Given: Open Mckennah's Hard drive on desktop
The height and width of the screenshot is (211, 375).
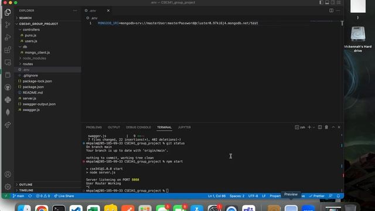Looking at the screenshot, I should pos(358,39).
